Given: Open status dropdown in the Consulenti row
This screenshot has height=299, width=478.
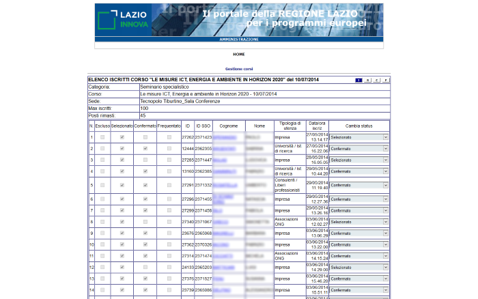Looking at the screenshot, I should (x=359, y=185).
